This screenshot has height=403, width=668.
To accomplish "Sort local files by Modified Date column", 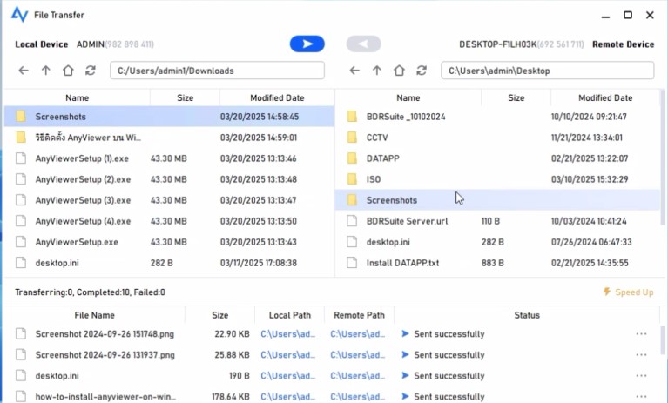I will (277, 98).
